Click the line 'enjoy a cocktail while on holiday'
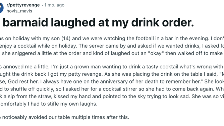The width and height of the screenshot is (224, 126). point(112,46)
